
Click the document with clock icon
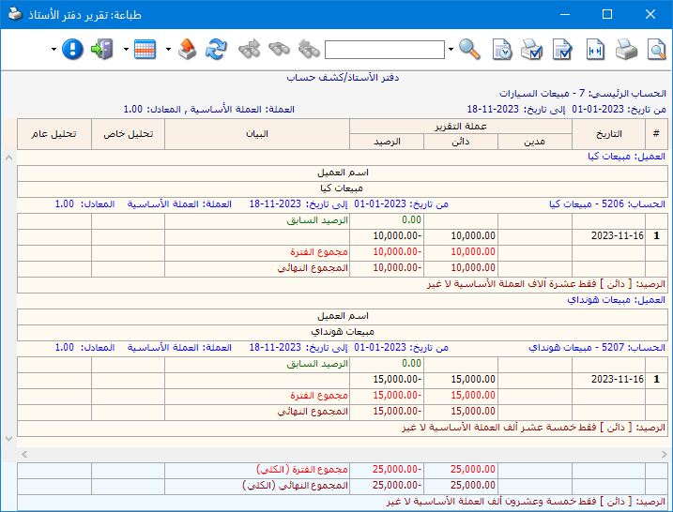(502, 50)
